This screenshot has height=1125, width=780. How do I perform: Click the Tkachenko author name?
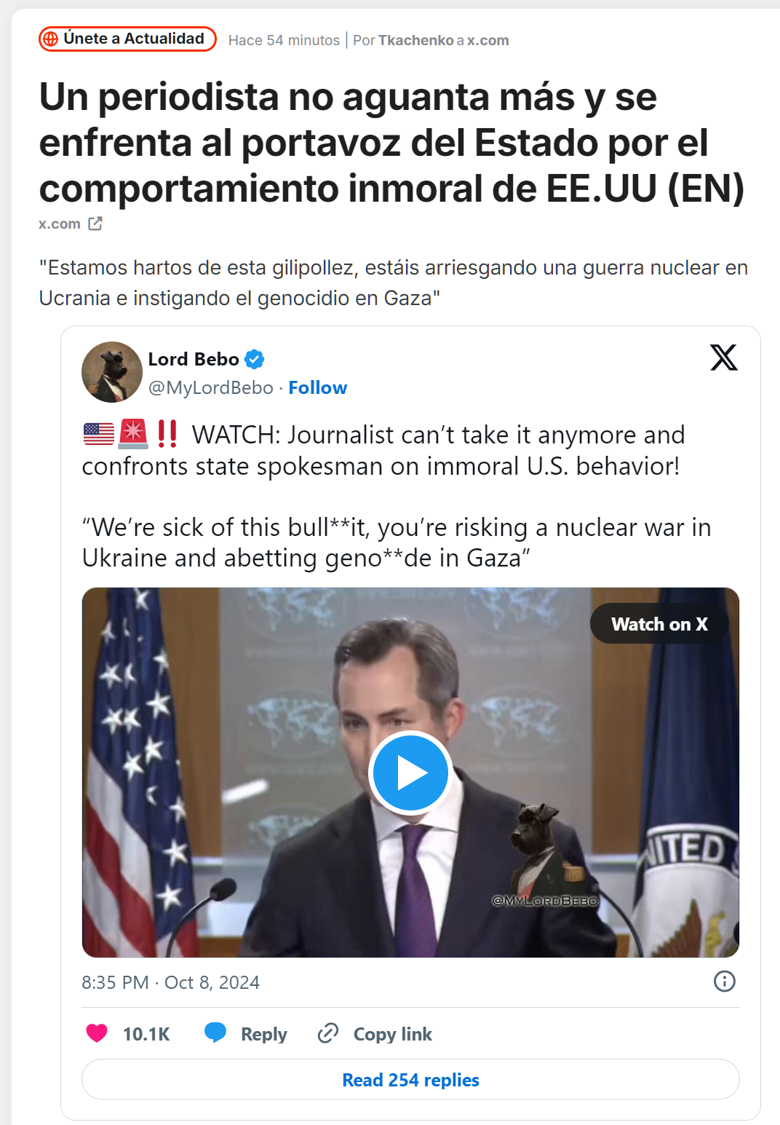pos(415,40)
